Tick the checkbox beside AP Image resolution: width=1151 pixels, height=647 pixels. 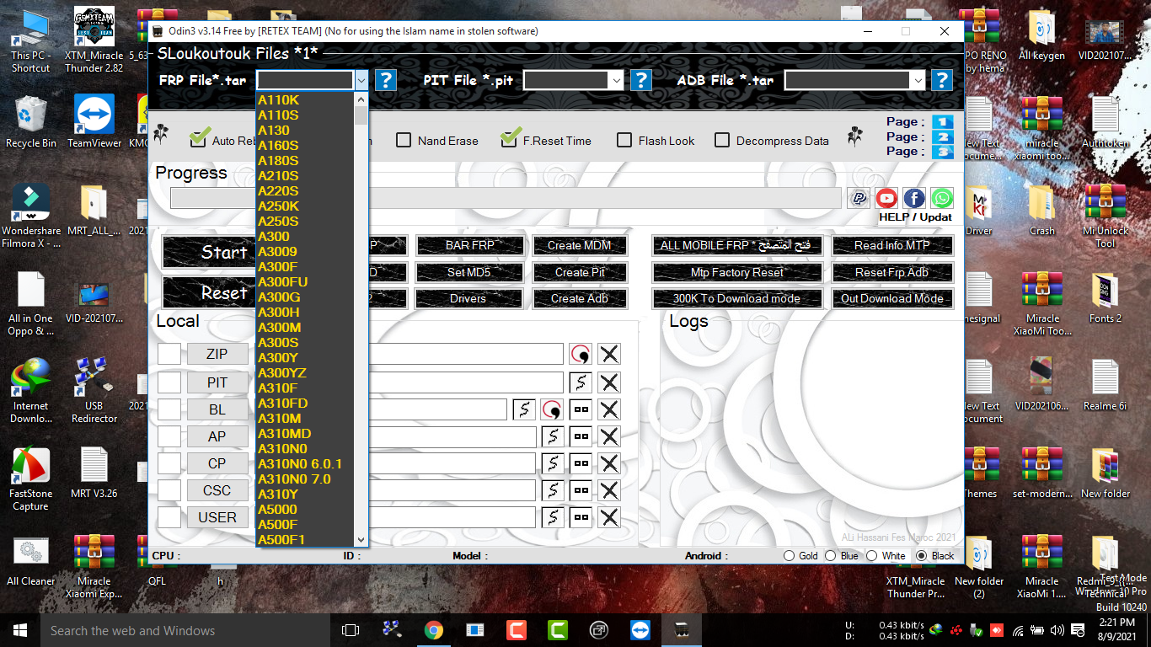click(169, 436)
